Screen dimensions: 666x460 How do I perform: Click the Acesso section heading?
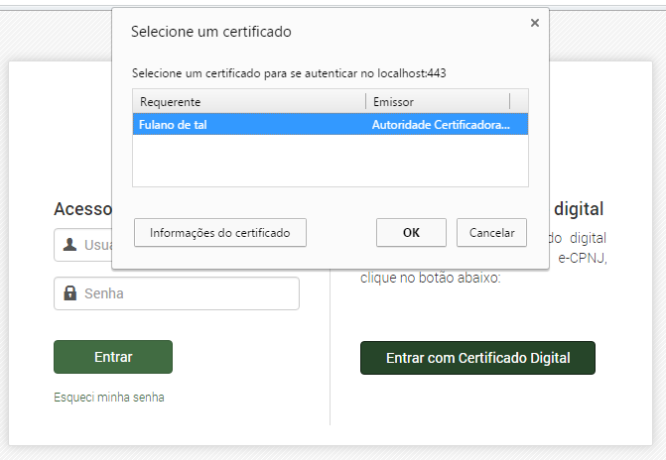tap(81, 209)
